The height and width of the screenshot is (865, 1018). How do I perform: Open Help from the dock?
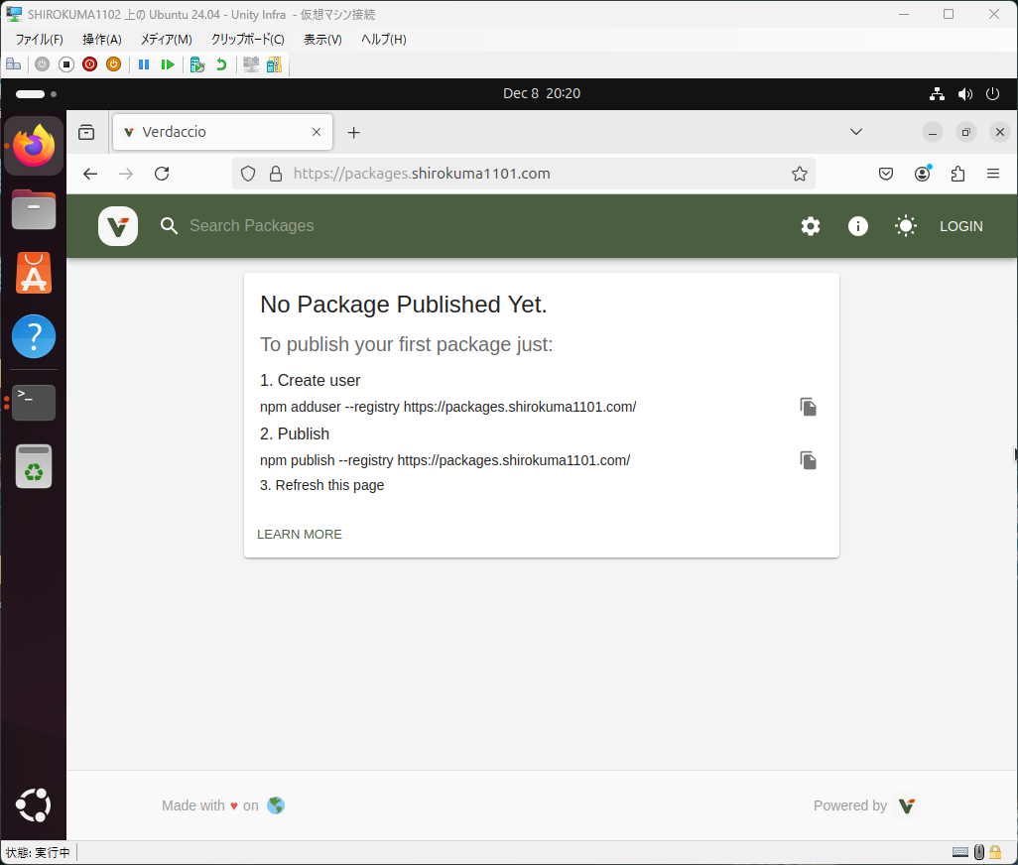[34, 336]
